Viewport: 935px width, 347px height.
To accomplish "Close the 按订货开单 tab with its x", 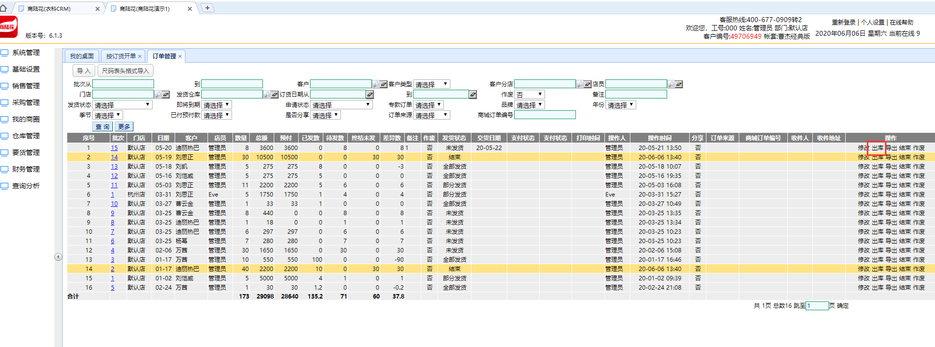I will coord(140,56).
